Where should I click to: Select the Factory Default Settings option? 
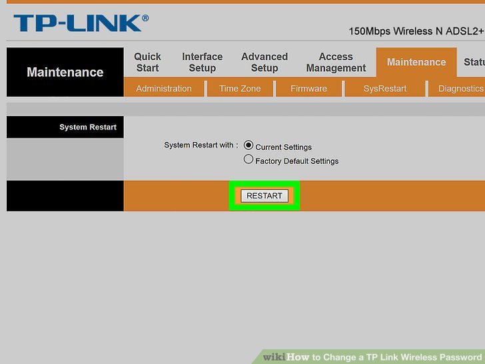coord(248,159)
